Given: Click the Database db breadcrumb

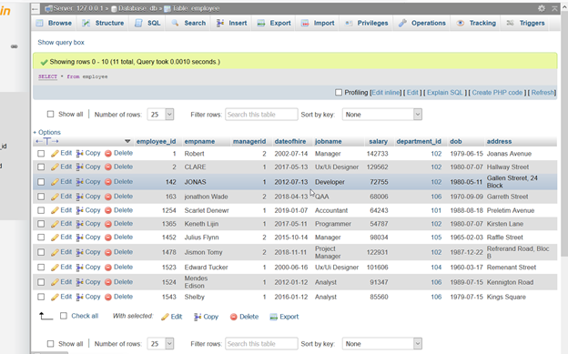Looking at the screenshot, I should point(134,8).
